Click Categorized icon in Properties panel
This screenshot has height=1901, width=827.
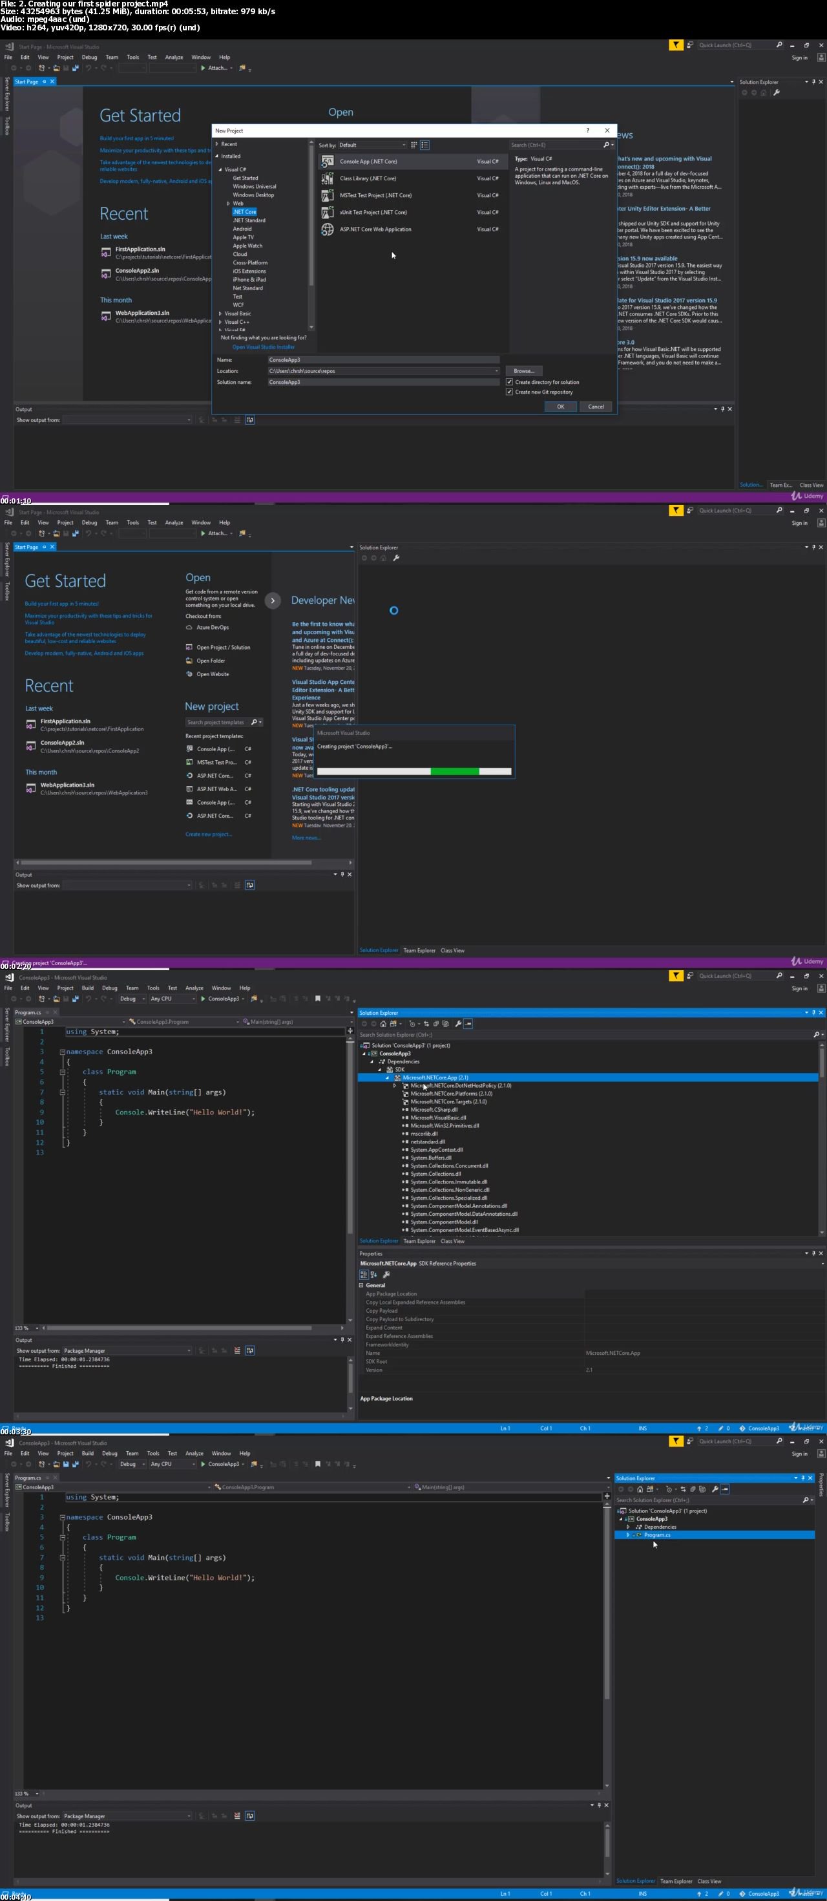(x=364, y=1275)
